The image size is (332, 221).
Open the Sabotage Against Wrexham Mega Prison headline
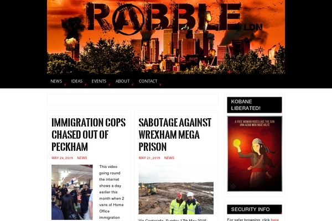(x=175, y=134)
